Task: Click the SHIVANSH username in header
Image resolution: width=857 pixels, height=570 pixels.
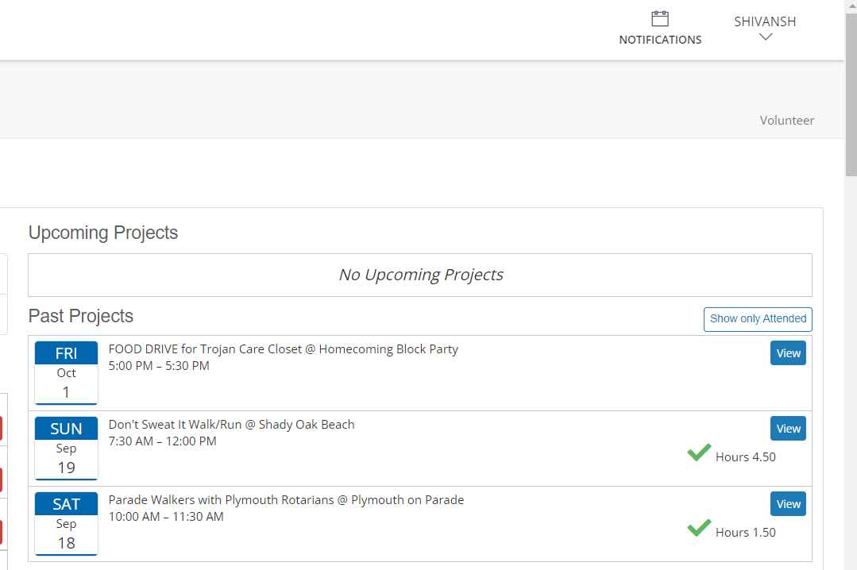Action: (x=765, y=21)
